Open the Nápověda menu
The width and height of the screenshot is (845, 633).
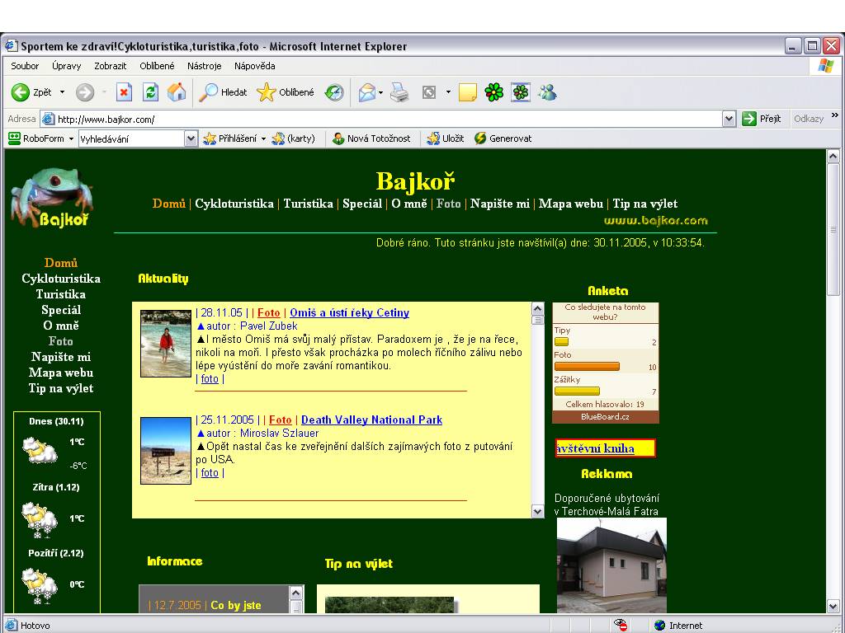(254, 66)
